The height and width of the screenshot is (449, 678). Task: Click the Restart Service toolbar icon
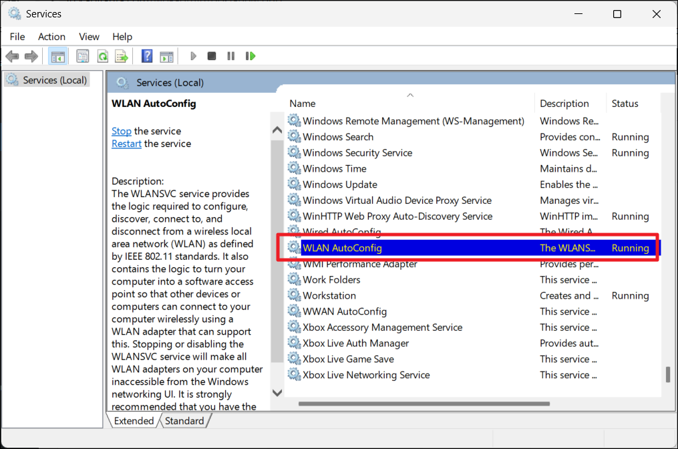250,56
